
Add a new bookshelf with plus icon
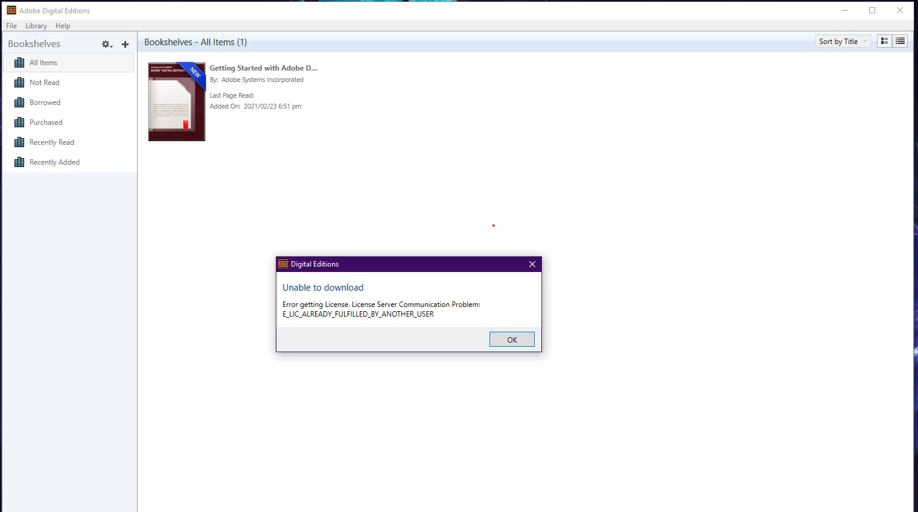click(126, 44)
